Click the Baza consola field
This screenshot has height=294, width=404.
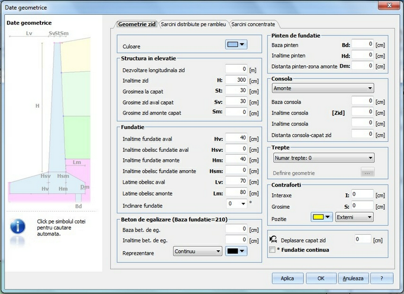[x=363, y=101]
